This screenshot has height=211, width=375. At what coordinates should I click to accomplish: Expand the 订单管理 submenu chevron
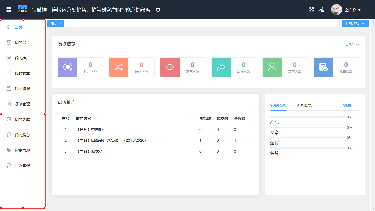pyautogui.click(x=40, y=104)
